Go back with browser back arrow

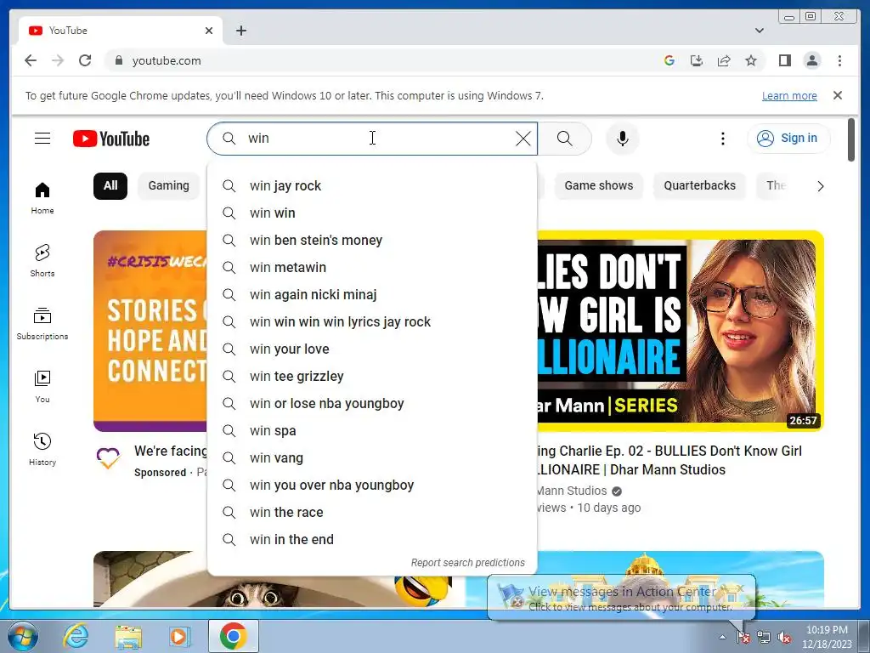pyautogui.click(x=31, y=60)
